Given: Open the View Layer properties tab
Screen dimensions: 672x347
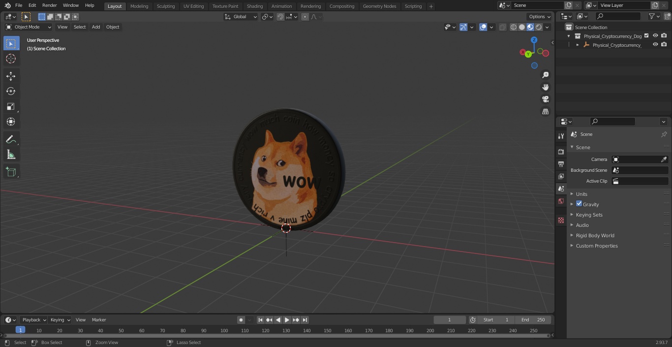Looking at the screenshot, I should [561, 176].
